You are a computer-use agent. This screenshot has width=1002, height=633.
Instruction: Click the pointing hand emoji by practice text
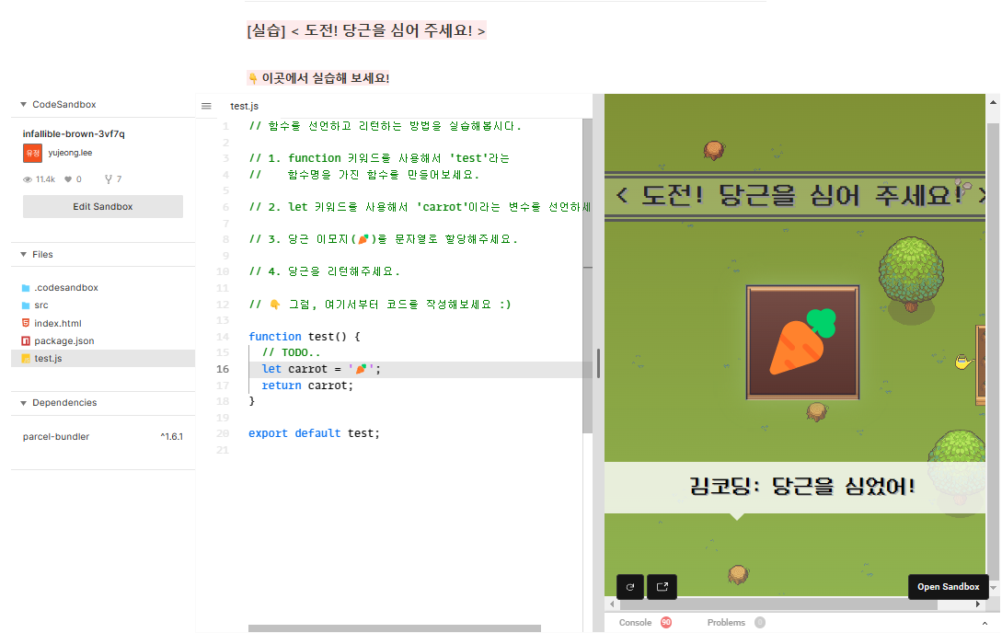click(x=253, y=78)
